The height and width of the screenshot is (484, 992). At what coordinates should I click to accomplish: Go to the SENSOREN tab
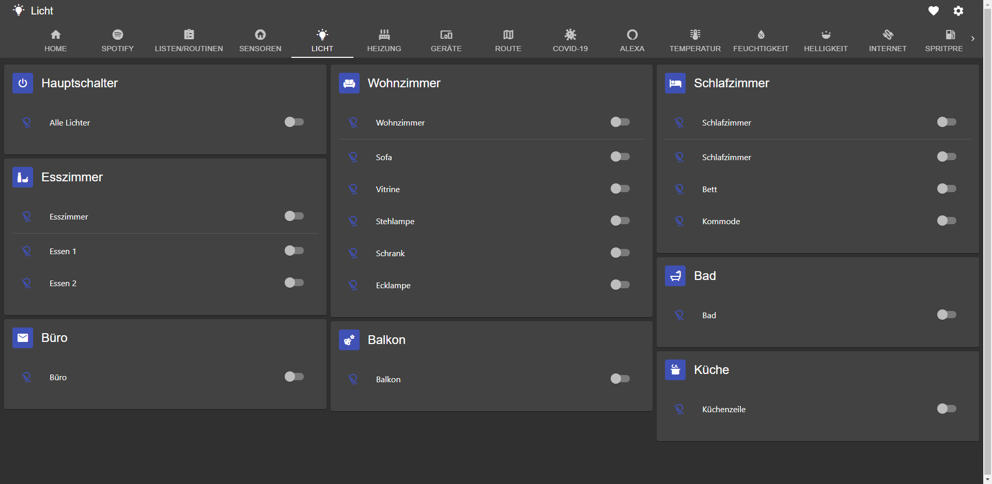click(260, 41)
